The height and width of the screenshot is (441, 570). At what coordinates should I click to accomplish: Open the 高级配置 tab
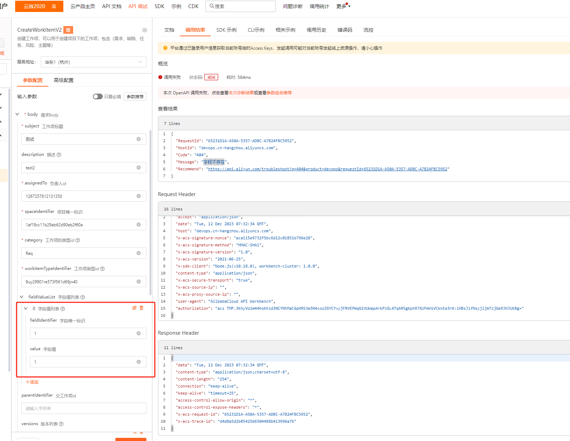click(x=64, y=80)
